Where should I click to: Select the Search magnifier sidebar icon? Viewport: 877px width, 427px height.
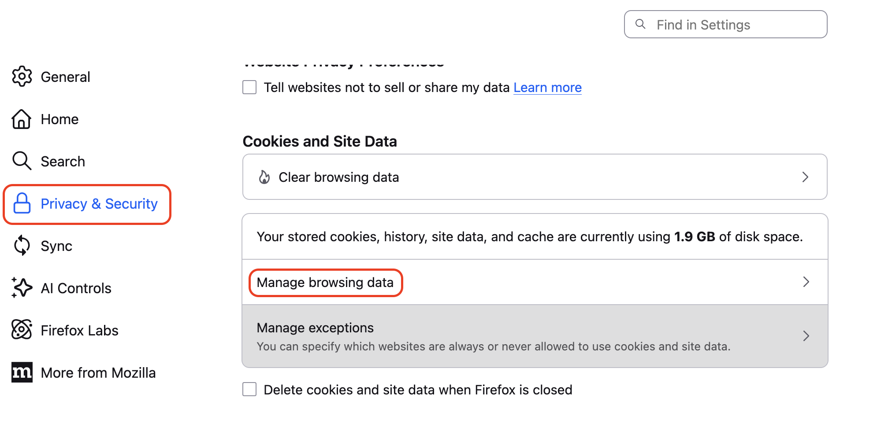coord(22,161)
